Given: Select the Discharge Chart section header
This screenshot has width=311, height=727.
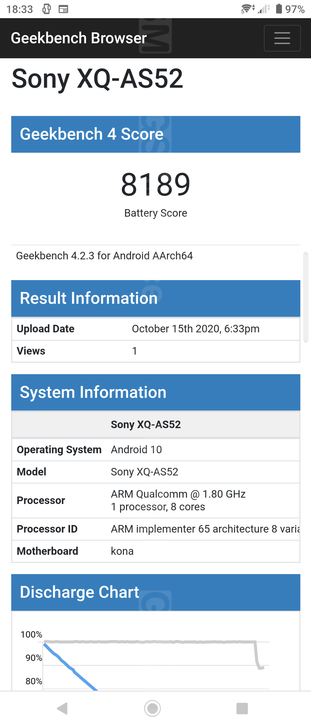Looking at the screenshot, I should [155, 592].
